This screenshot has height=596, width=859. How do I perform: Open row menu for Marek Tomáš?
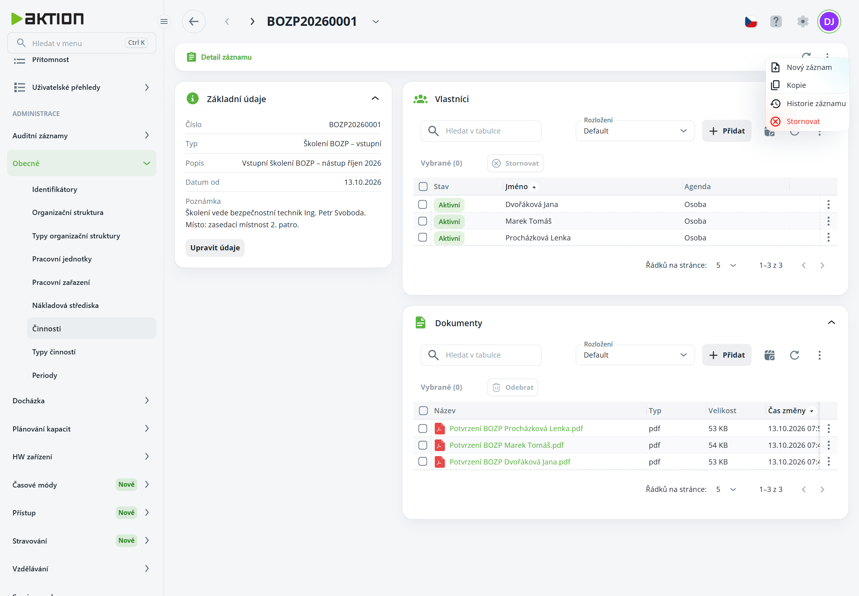[828, 221]
